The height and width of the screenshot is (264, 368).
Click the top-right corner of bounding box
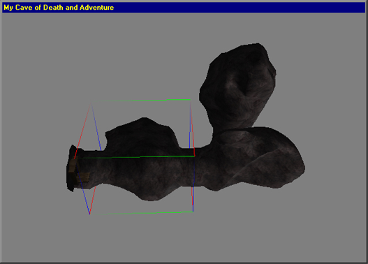190,100
